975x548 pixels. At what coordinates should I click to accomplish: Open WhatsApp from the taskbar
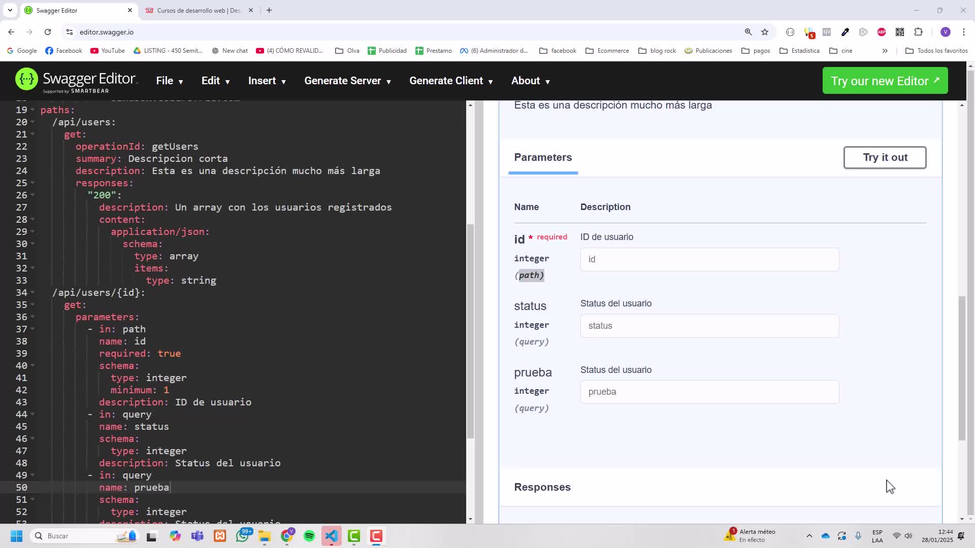pos(243,536)
